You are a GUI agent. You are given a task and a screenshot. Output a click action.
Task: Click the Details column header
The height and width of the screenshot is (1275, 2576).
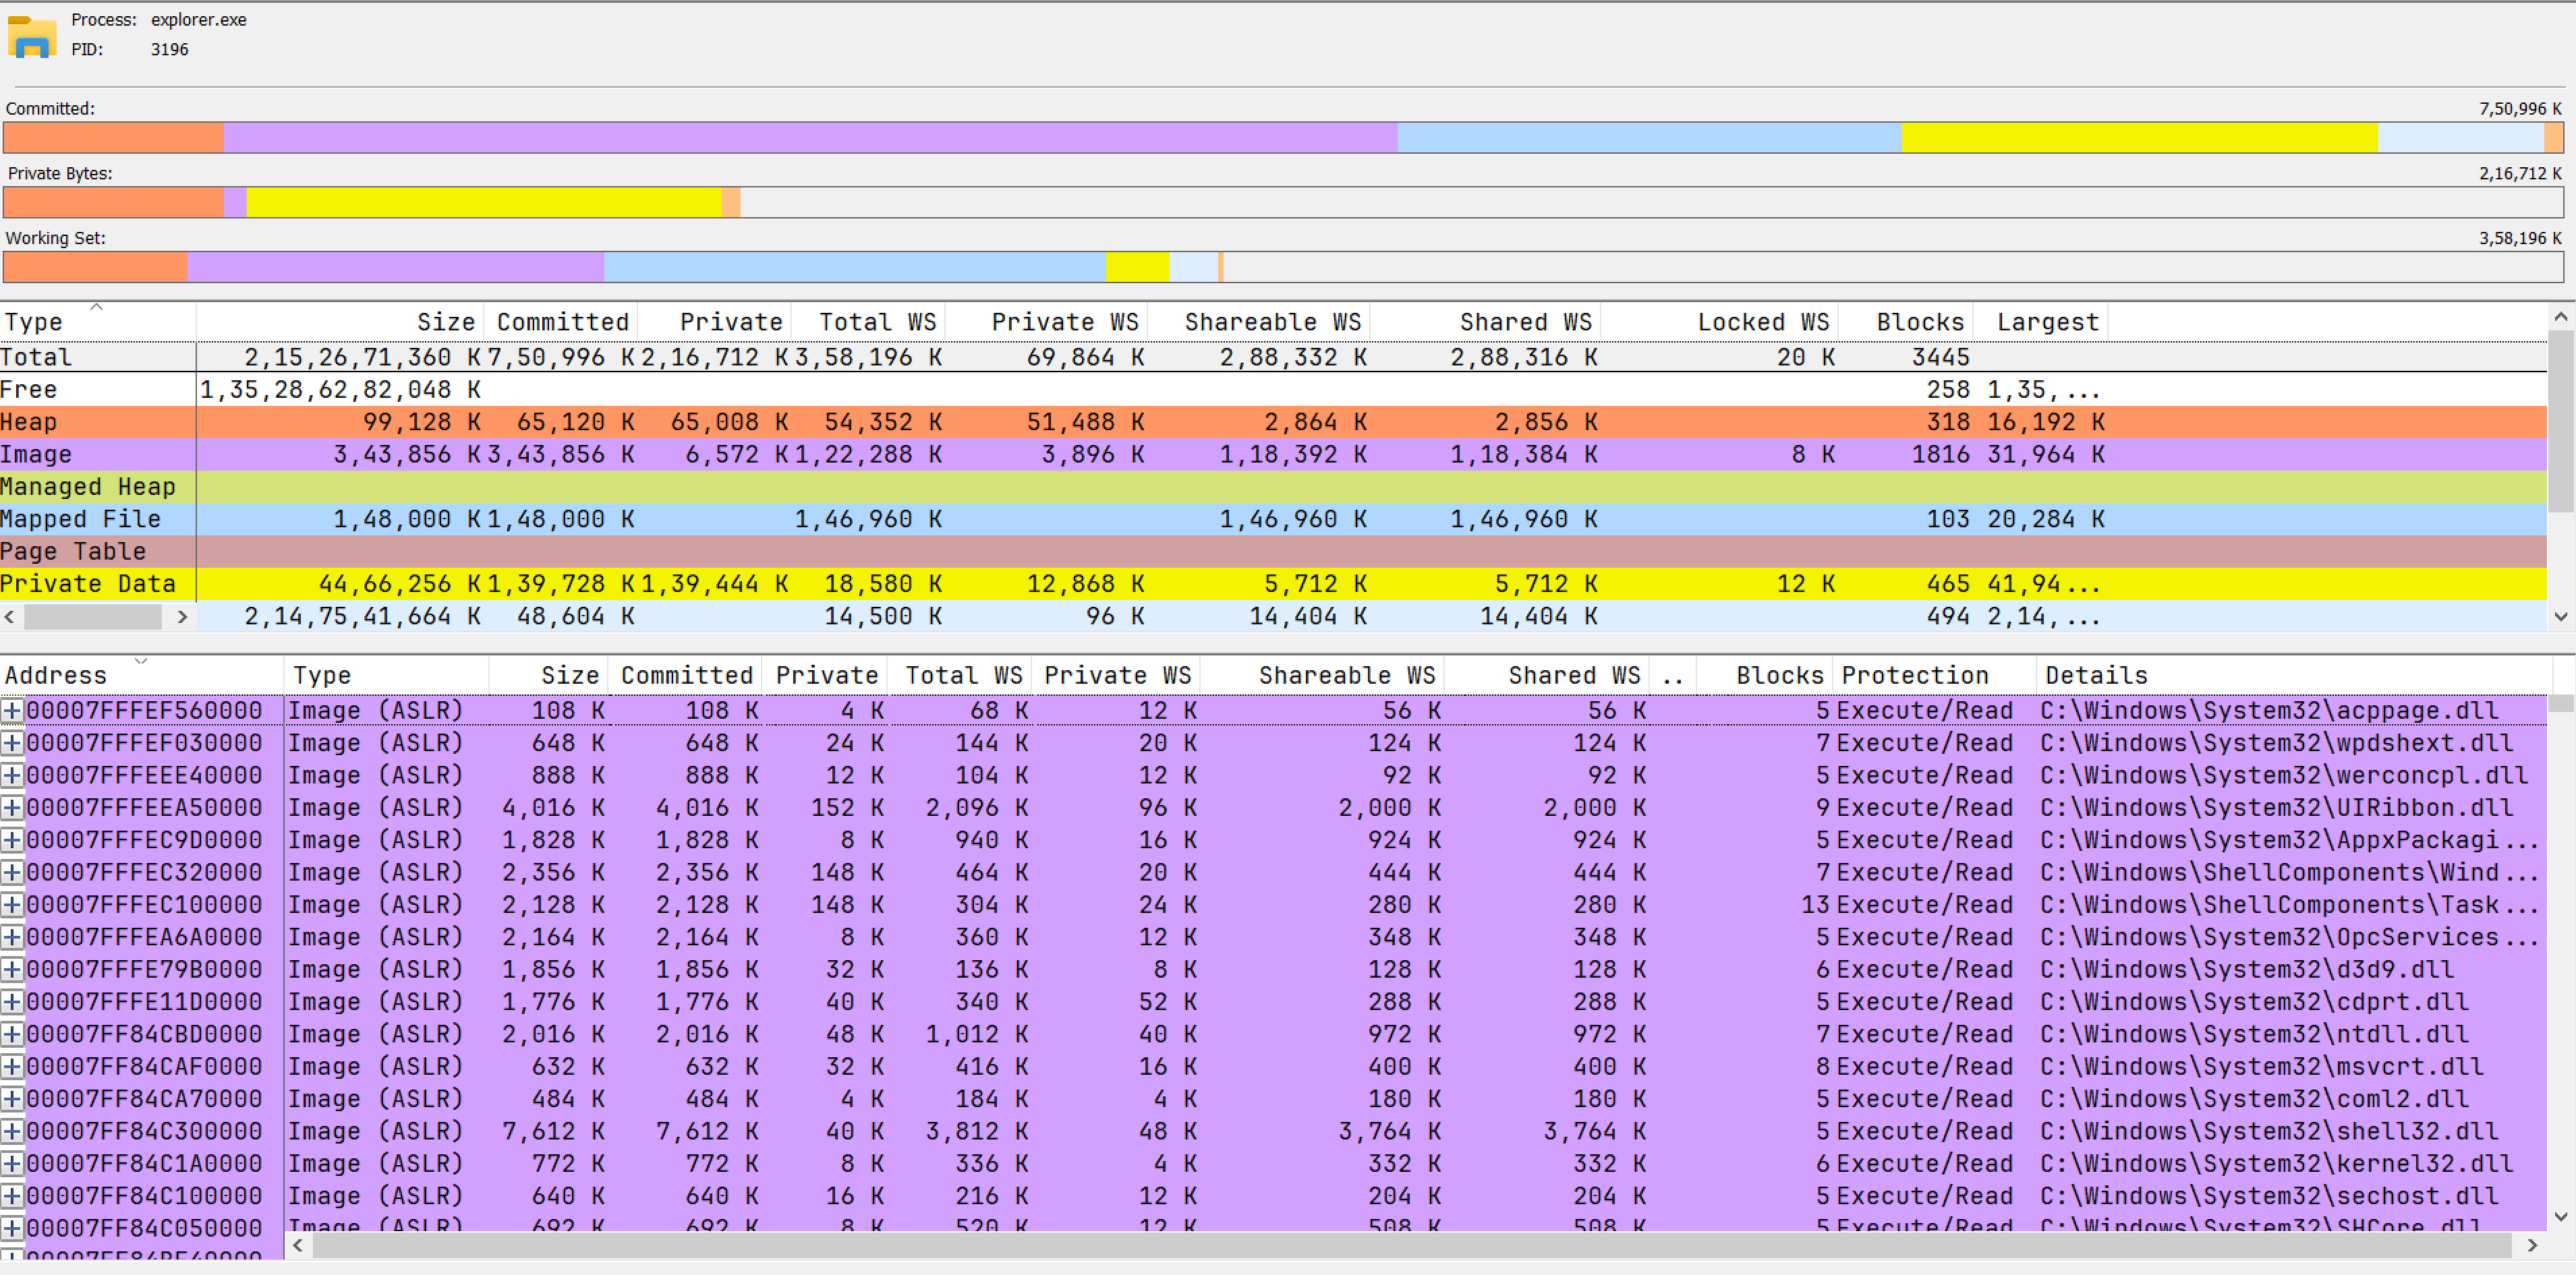pyautogui.click(x=2096, y=676)
